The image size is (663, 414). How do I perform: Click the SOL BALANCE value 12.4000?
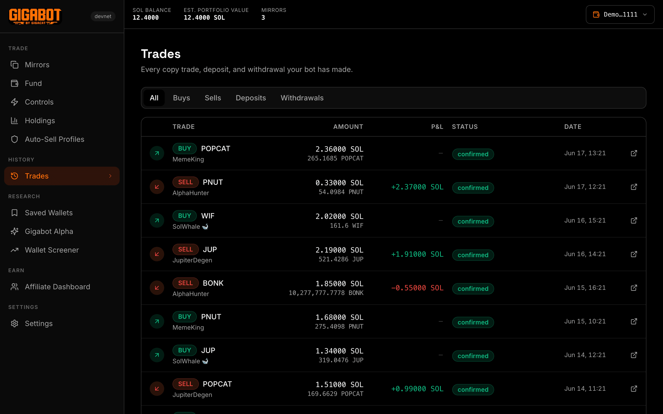pos(146,18)
